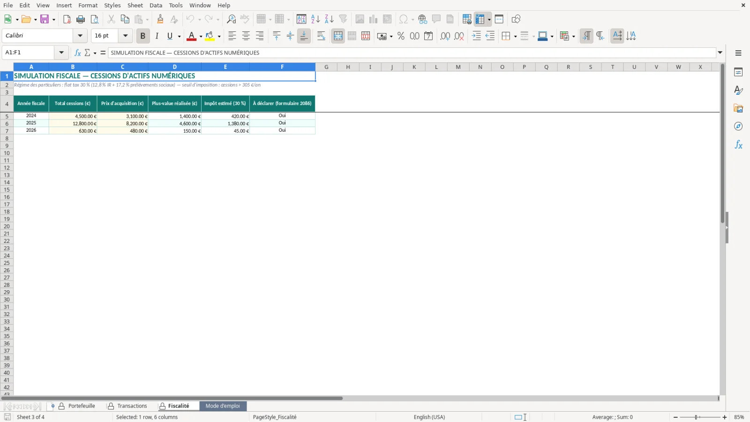Open Find & Replace

(231, 19)
